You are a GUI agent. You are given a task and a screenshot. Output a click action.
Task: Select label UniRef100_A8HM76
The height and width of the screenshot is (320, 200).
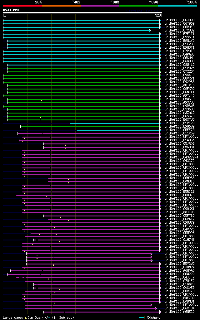(x=179, y=195)
